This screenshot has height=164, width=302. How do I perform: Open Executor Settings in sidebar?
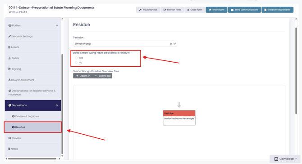click(x=33, y=36)
